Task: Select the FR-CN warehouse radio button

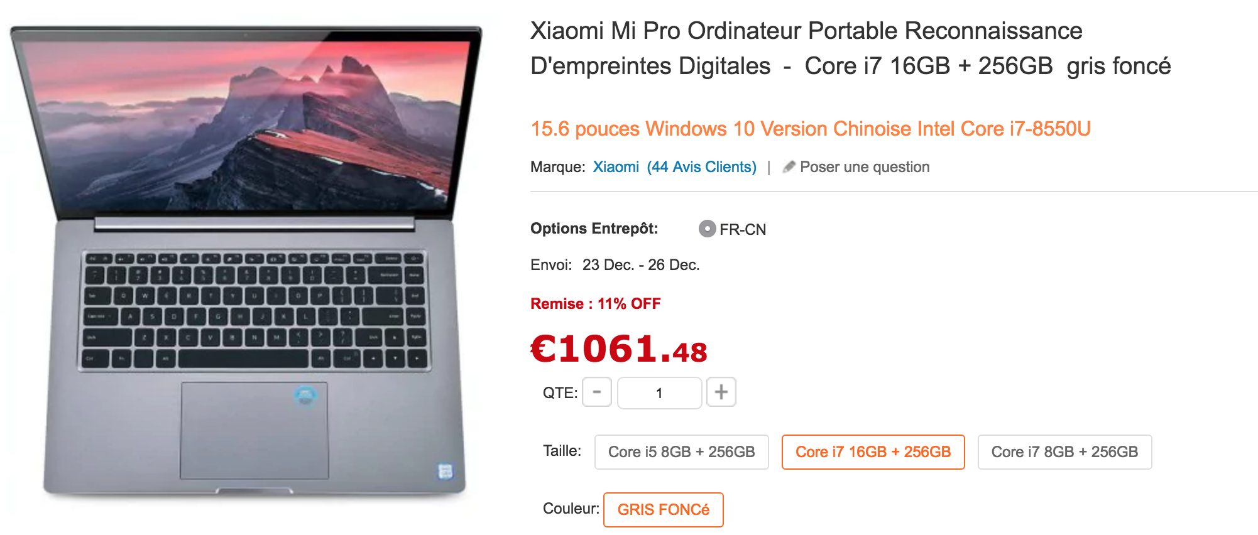Action: [707, 229]
